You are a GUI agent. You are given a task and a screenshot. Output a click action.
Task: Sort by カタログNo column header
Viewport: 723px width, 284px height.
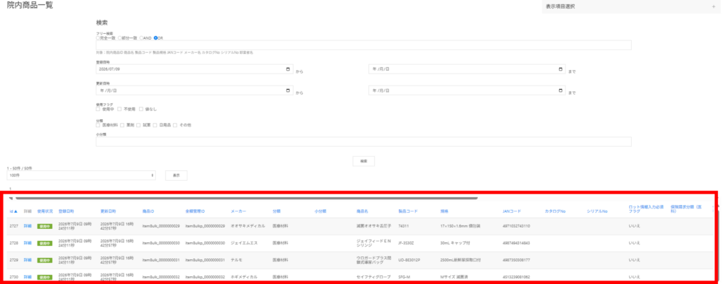coord(555,211)
